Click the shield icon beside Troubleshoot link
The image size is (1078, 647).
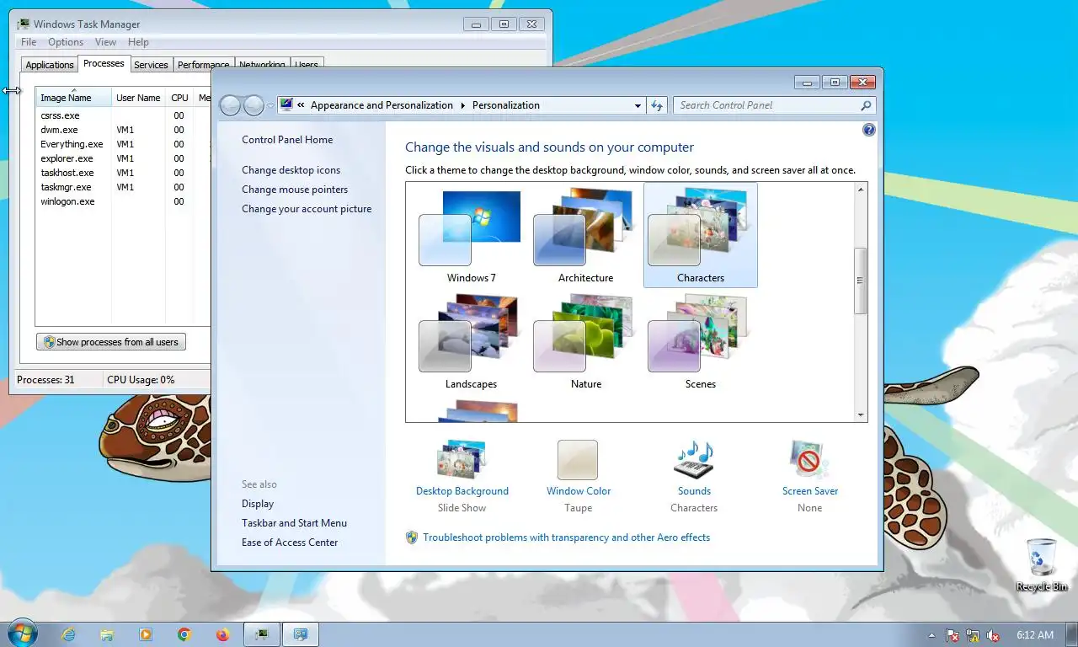tap(412, 537)
